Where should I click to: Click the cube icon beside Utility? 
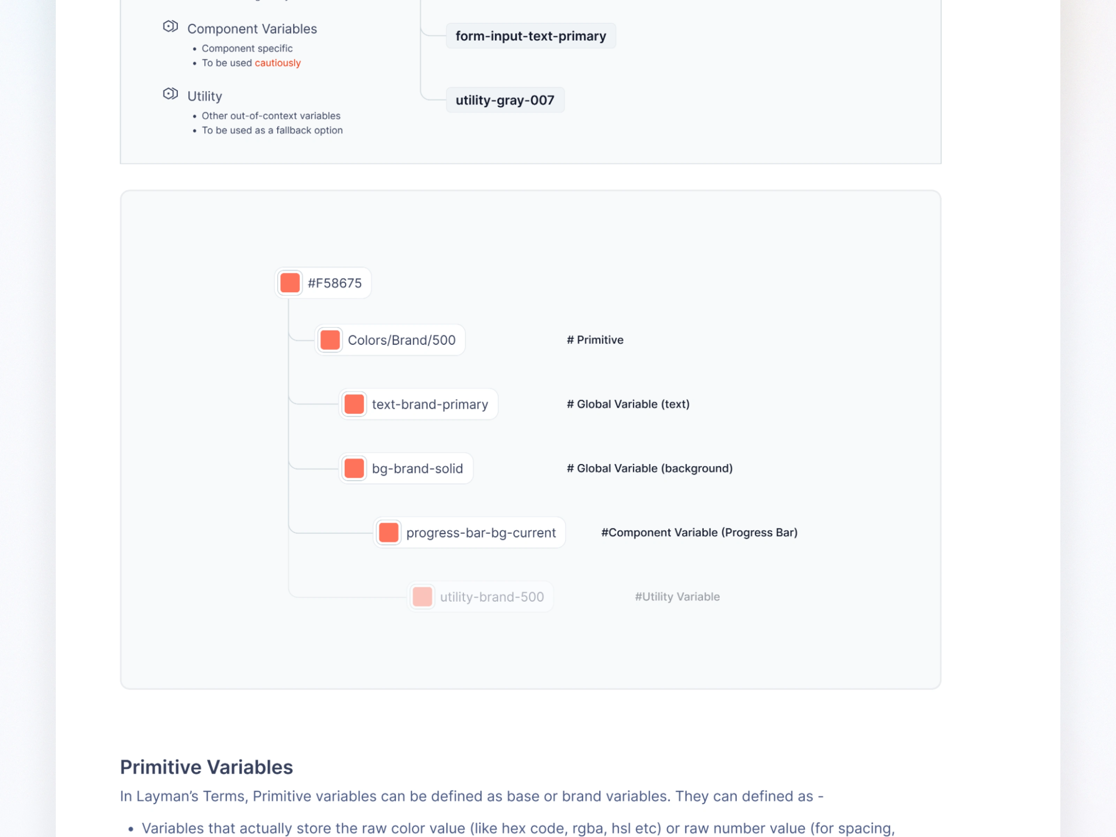tap(170, 94)
